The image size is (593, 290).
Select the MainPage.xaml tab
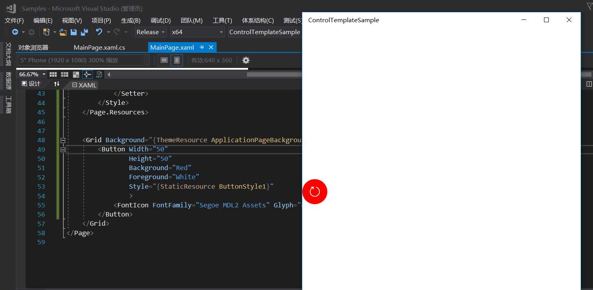pyautogui.click(x=172, y=48)
